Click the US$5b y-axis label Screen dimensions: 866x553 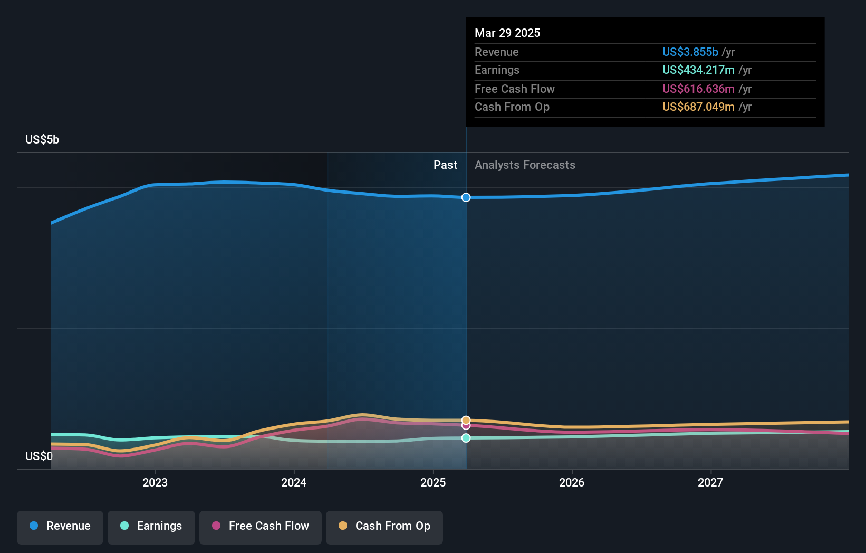42,139
